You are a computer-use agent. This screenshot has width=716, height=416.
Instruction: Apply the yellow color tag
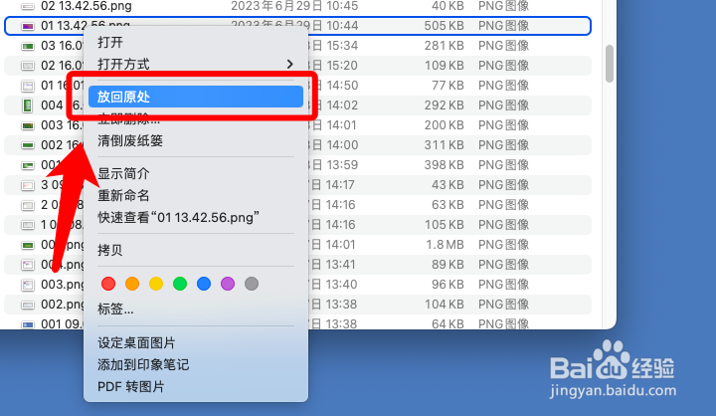coord(156,284)
